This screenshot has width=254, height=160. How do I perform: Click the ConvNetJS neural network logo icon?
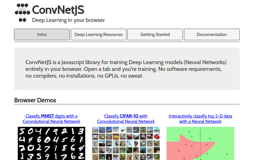(22, 13)
